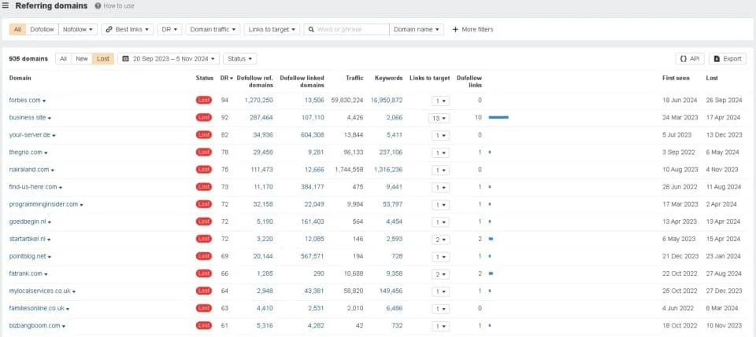756x337 pixels.
Task: Open the DR filter dropdown
Action: click(x=169, y=29)
